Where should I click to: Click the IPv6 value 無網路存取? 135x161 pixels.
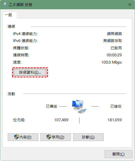112,41
